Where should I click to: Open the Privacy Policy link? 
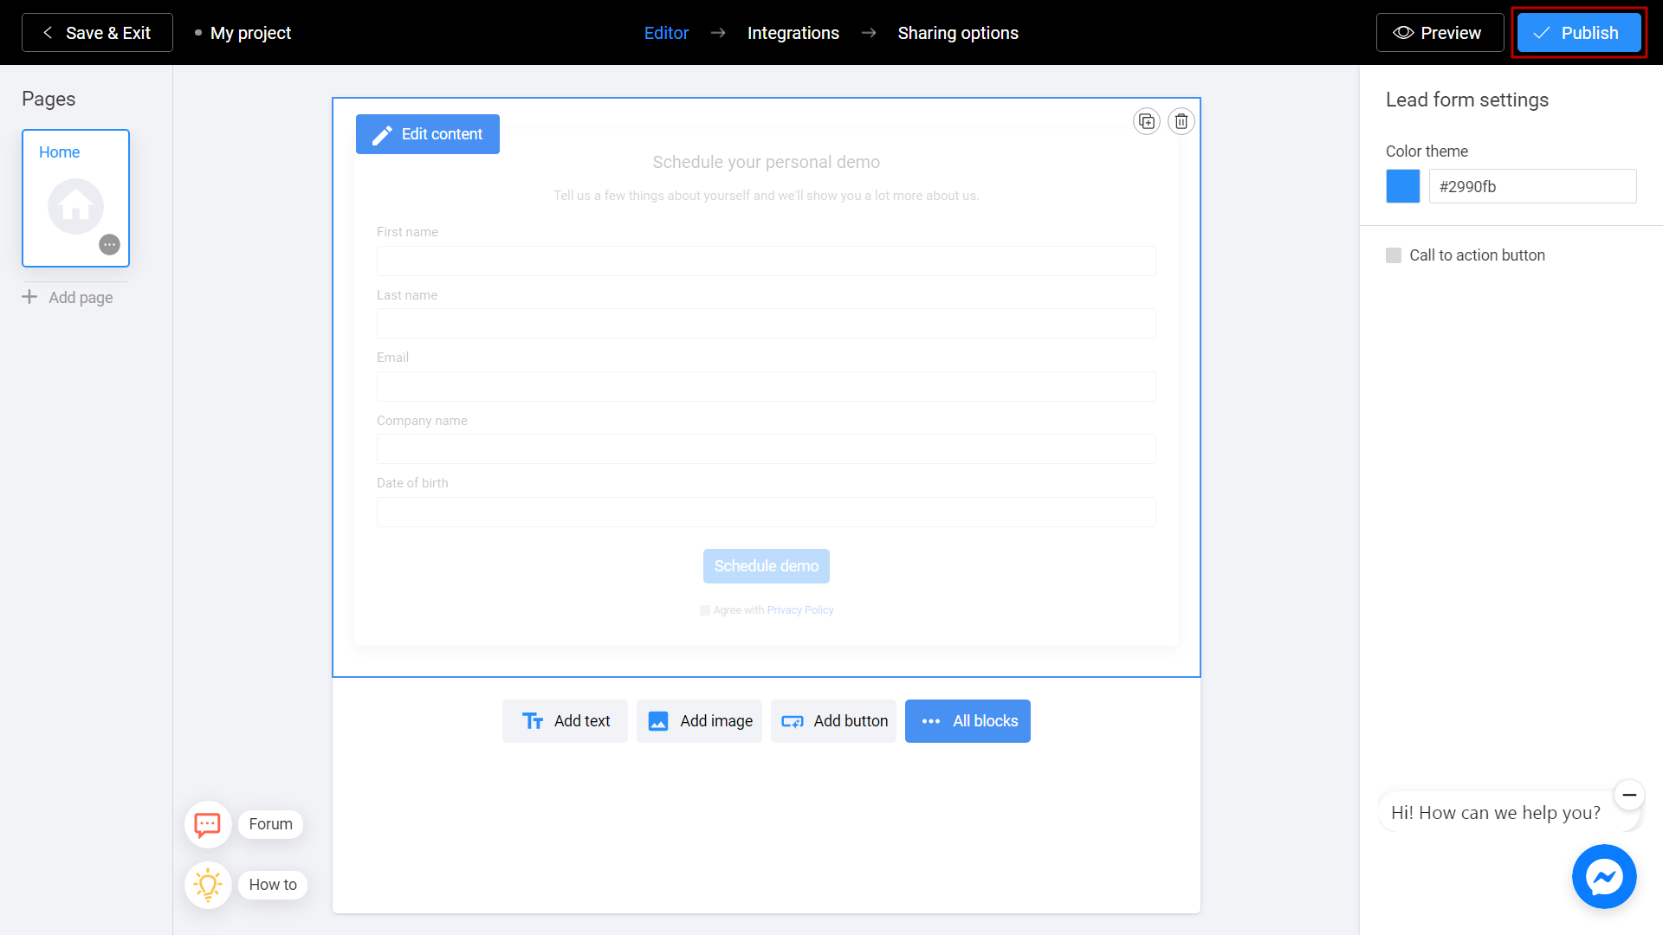point(800,610)
